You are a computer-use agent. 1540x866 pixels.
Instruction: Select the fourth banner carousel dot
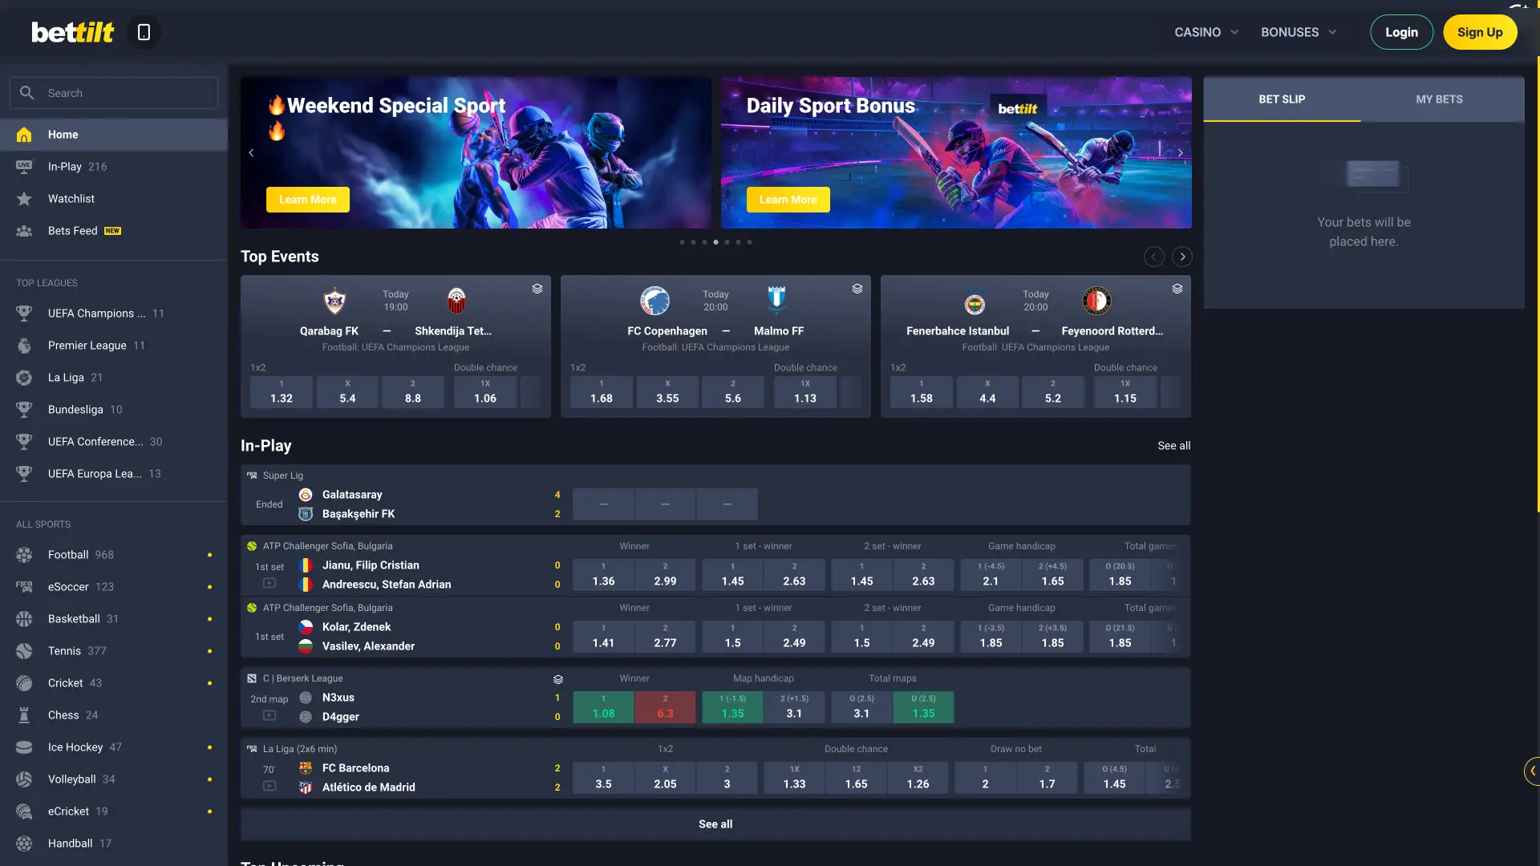(715, 242)
